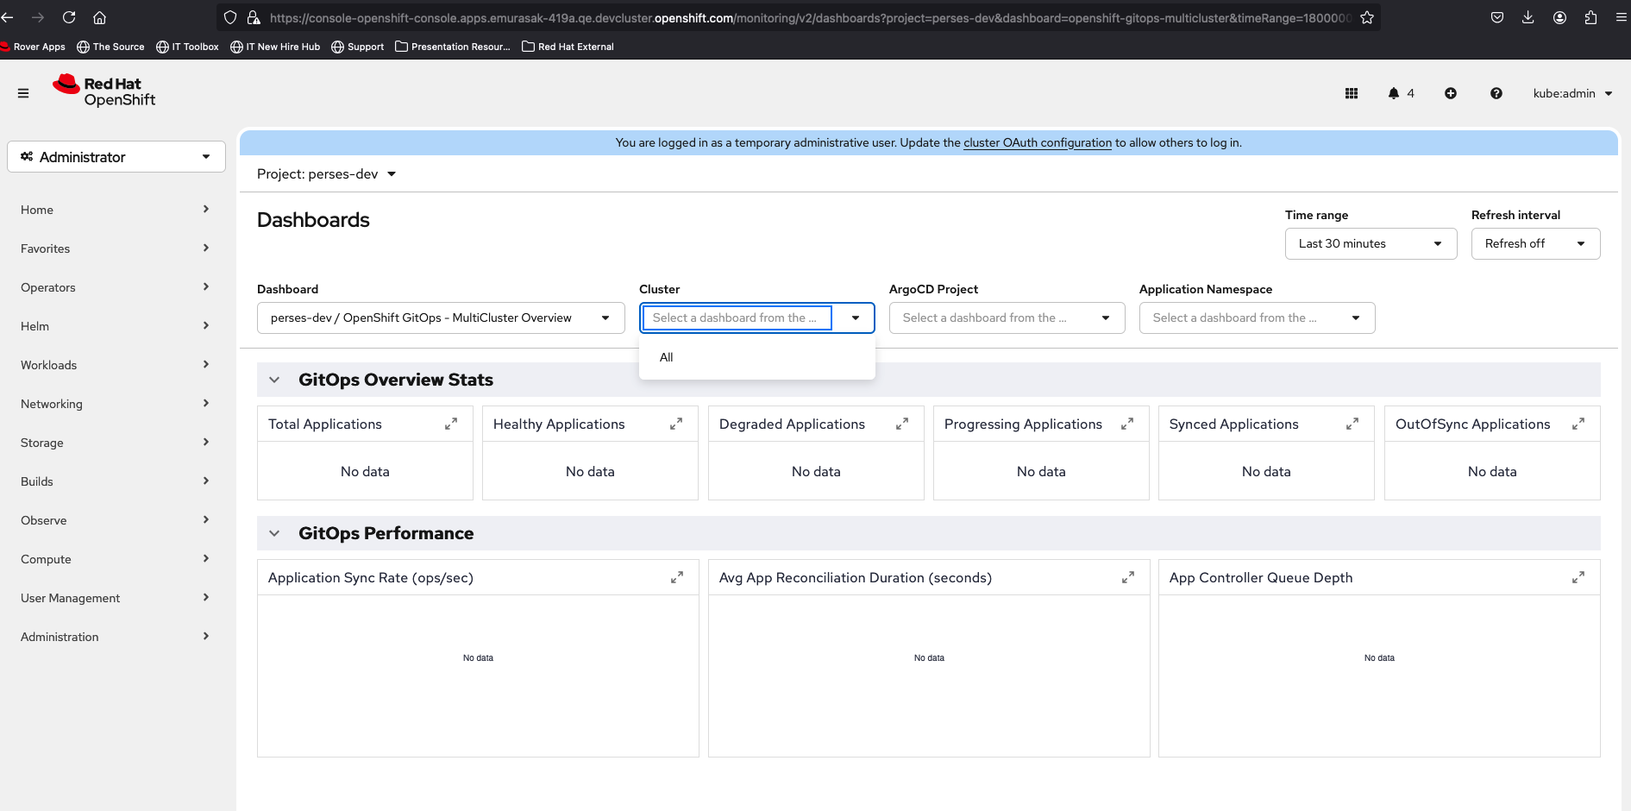Collapse the GitOps Overview Stats section
The width and height of the screenshot is (1631, 811).
point(274,380)
